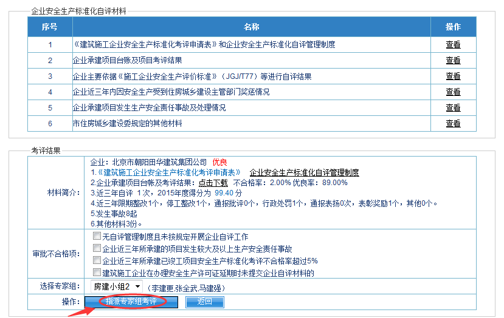Open 查看 for 企业承建项目台账及项目考评结果
The height and width of the screenshot is (318, 504).
(x=453, y=60)
